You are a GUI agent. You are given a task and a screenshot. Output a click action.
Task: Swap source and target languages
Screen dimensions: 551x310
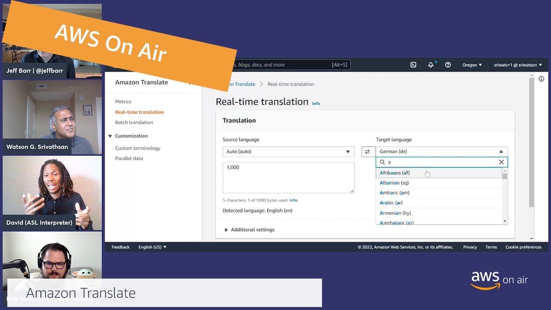(x=367, y=152)
